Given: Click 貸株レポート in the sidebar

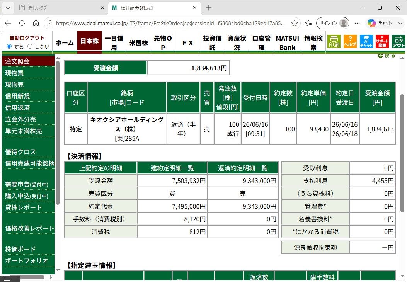Looking at the screenshot, I should (x=23, y=207).
